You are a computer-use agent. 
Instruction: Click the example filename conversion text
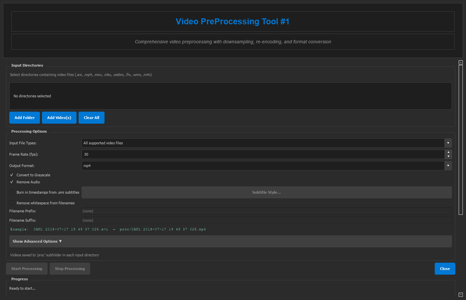(x=108, y=229)
